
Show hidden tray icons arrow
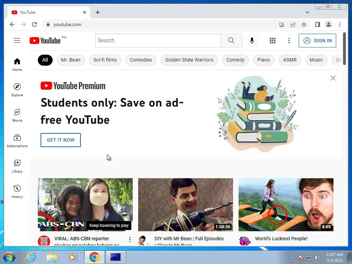click(x=292, y=257)
